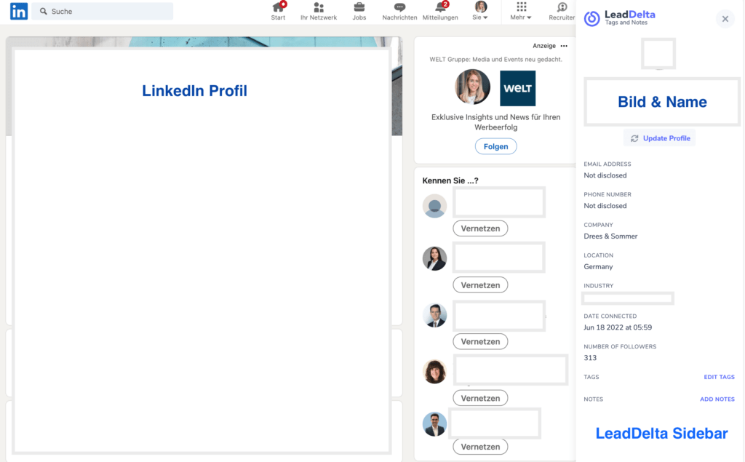Expand the Sie profile menu

point(480,11)
